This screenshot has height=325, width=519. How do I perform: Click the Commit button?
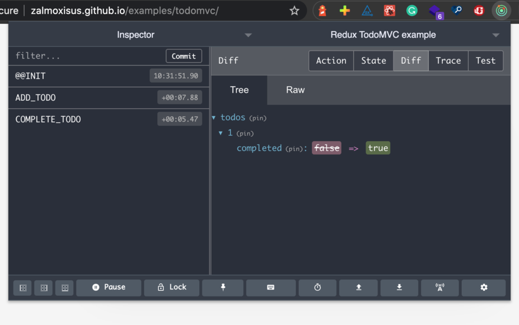coord(184,56)
